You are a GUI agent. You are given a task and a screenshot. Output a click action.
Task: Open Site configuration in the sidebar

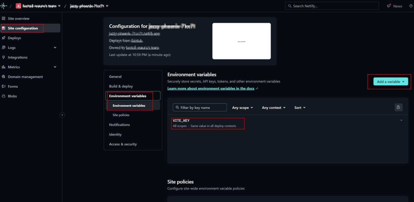tap(30, 28)
